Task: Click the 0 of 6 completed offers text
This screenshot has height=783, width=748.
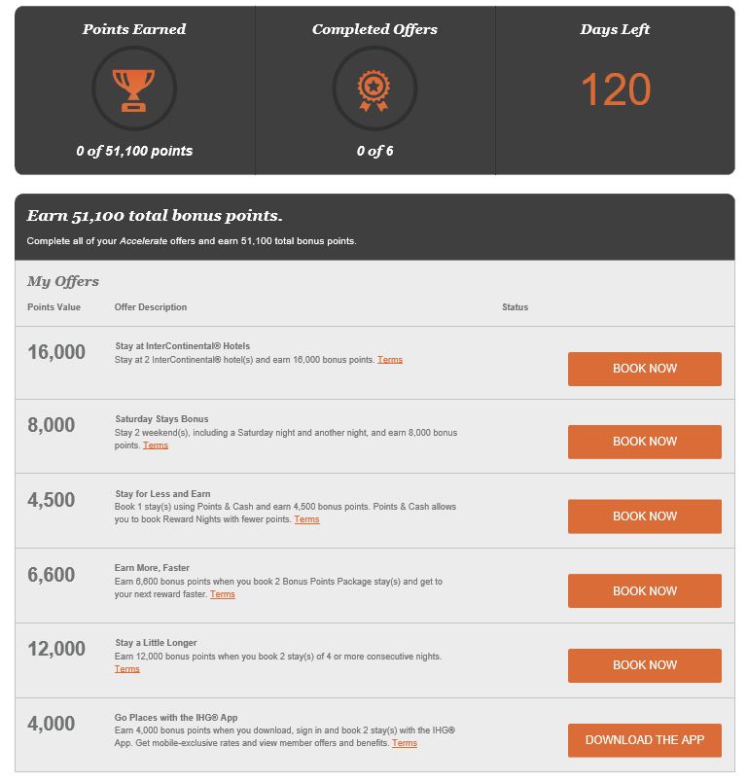Action: [374, 151]
